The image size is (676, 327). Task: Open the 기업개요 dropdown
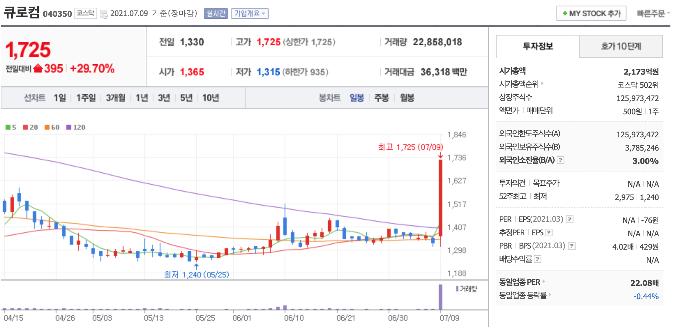(249, 14)
